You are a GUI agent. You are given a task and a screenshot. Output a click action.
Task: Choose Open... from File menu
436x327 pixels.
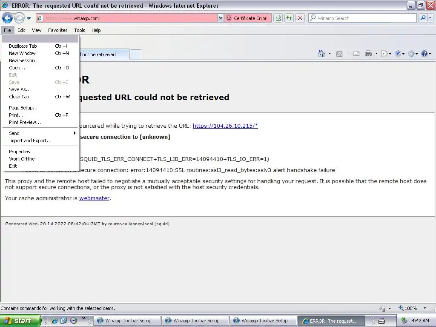click(40, 68)
